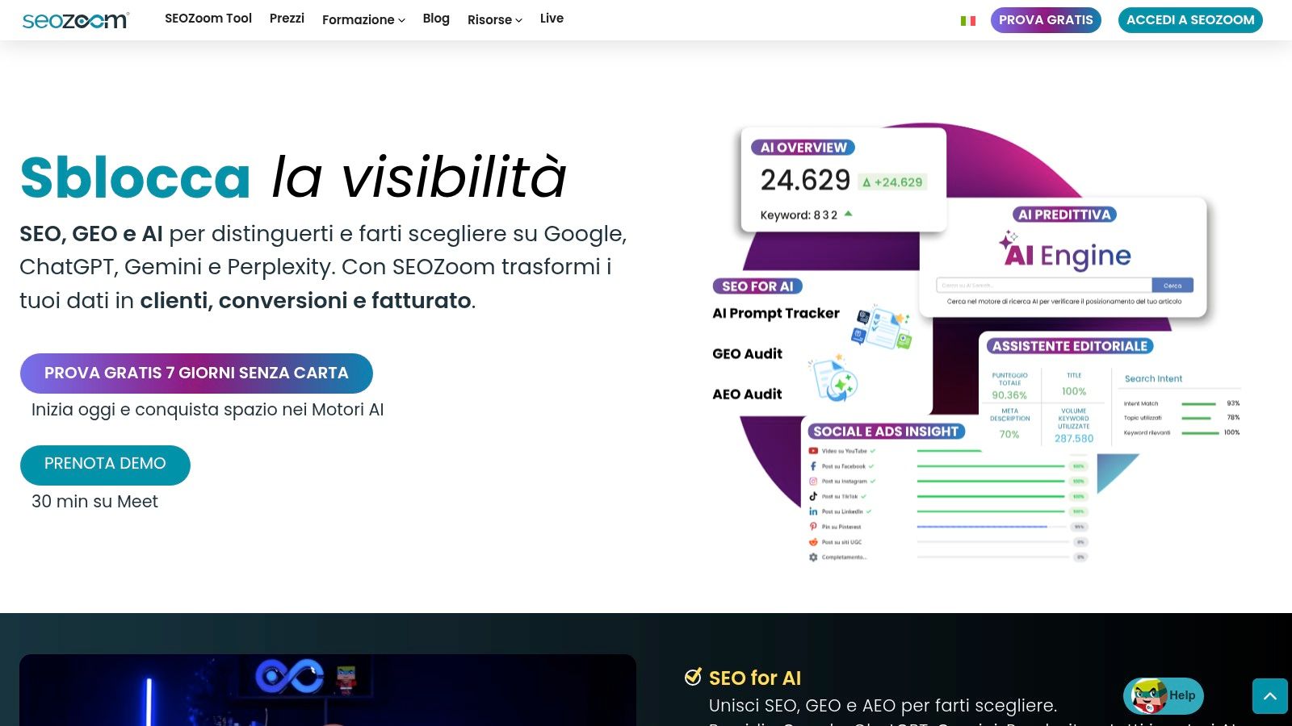This screenshot has height=726, width=1292.
Task: Click the Search Intent label
Action: 1153,378
